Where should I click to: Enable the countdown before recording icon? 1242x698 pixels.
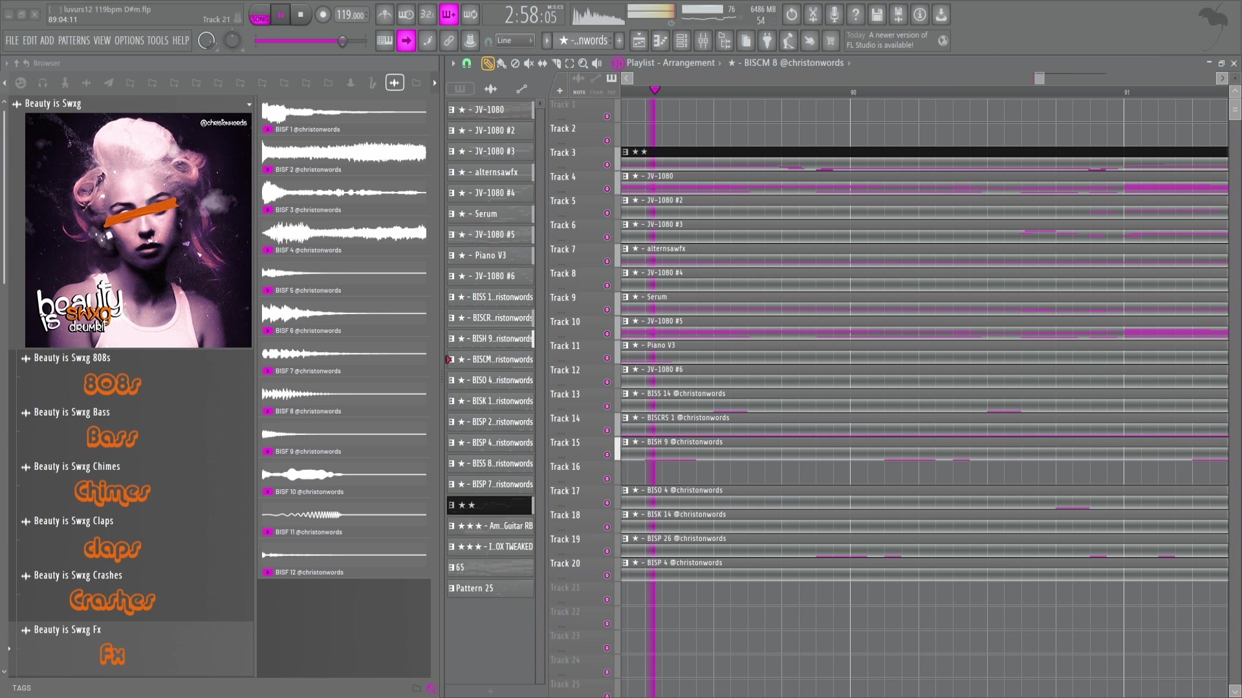point(428,14)
